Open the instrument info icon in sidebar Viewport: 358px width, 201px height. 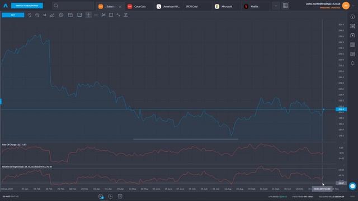tap(352, 17)
